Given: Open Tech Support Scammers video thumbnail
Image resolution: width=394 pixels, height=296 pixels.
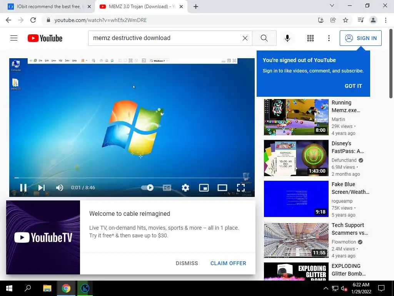Looking at the screenshot, I should pyautogui.click(x=296, y=240).
